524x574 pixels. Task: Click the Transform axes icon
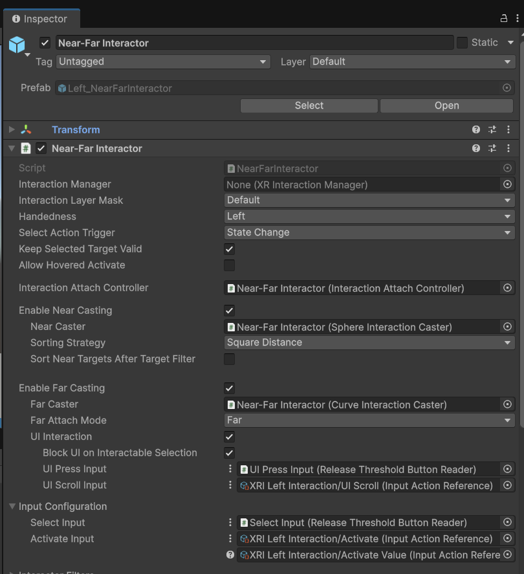point(26,129)
